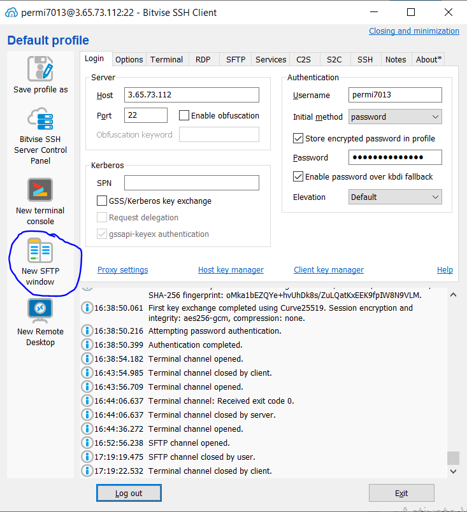The image size is (467, 512).
Task: Select the C2S tab
Action: tap(303, 59)
